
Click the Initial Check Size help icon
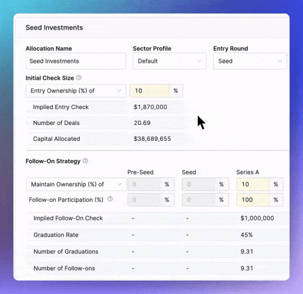[x=79, y=78]
